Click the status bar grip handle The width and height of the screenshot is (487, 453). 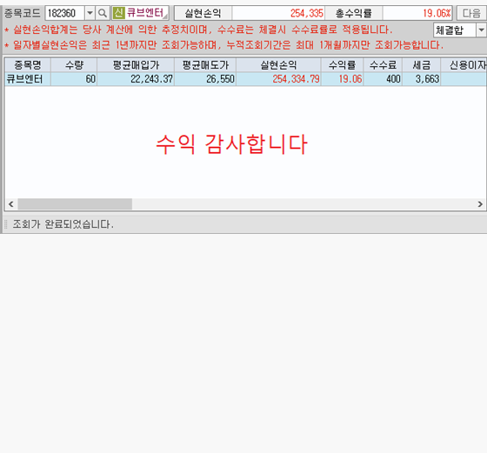[5, 223]
